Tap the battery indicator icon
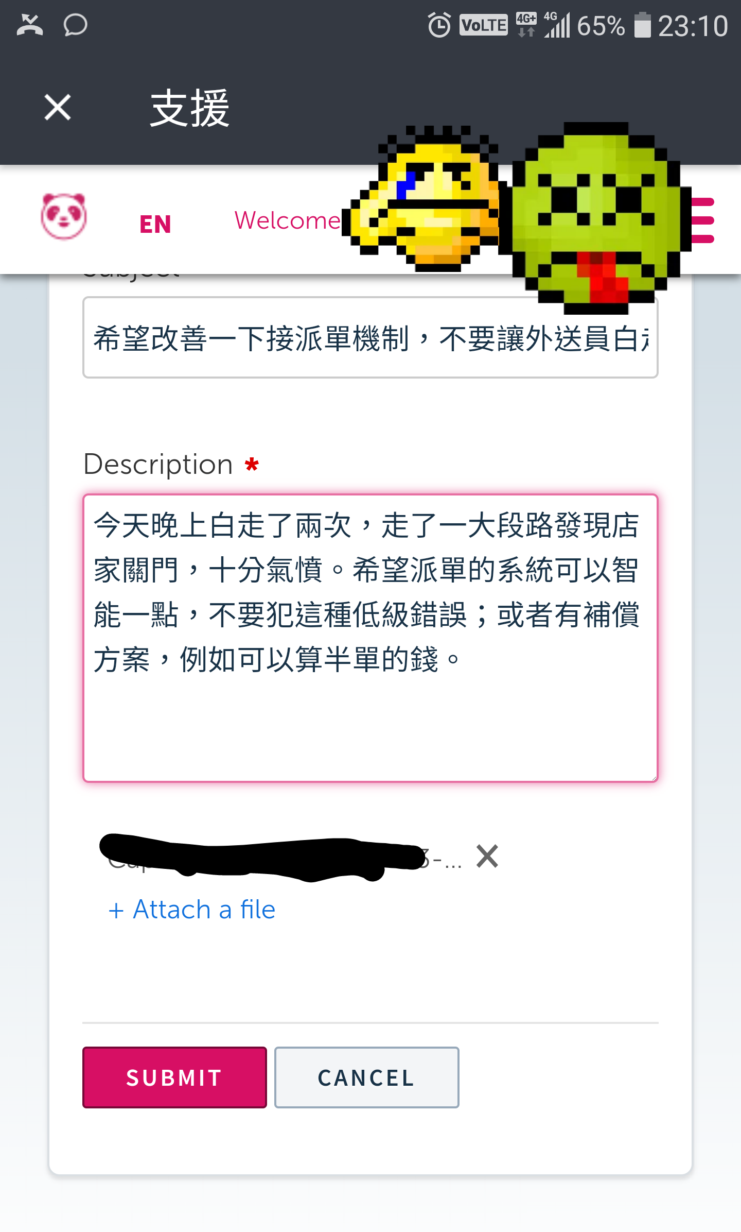Screen dimensions: 741x1232 642,25
